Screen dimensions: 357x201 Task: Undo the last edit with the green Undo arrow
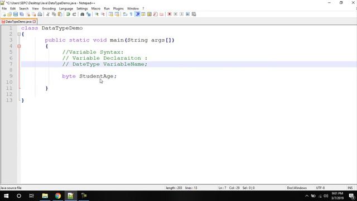[68, 14]
